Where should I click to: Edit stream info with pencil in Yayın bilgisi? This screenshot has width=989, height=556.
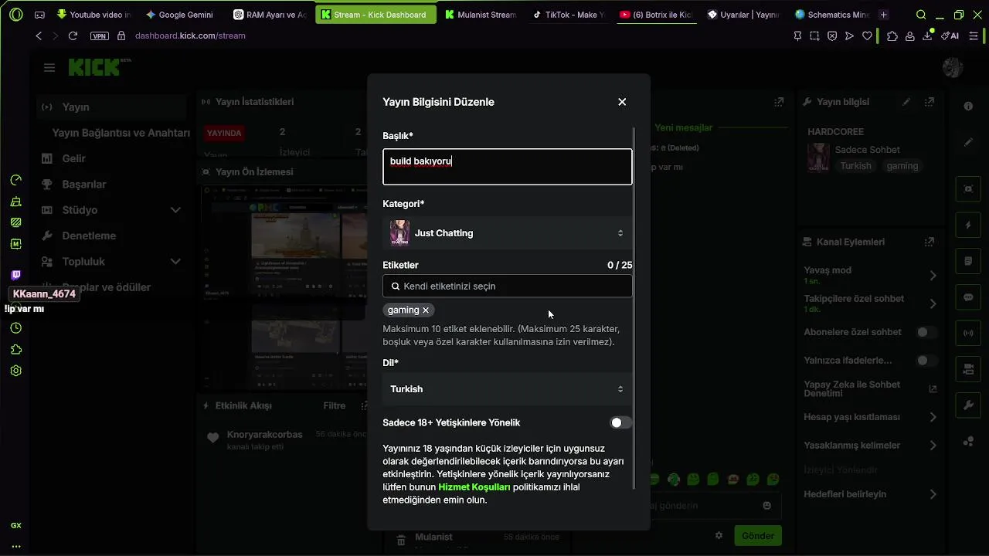coord(906,102)
